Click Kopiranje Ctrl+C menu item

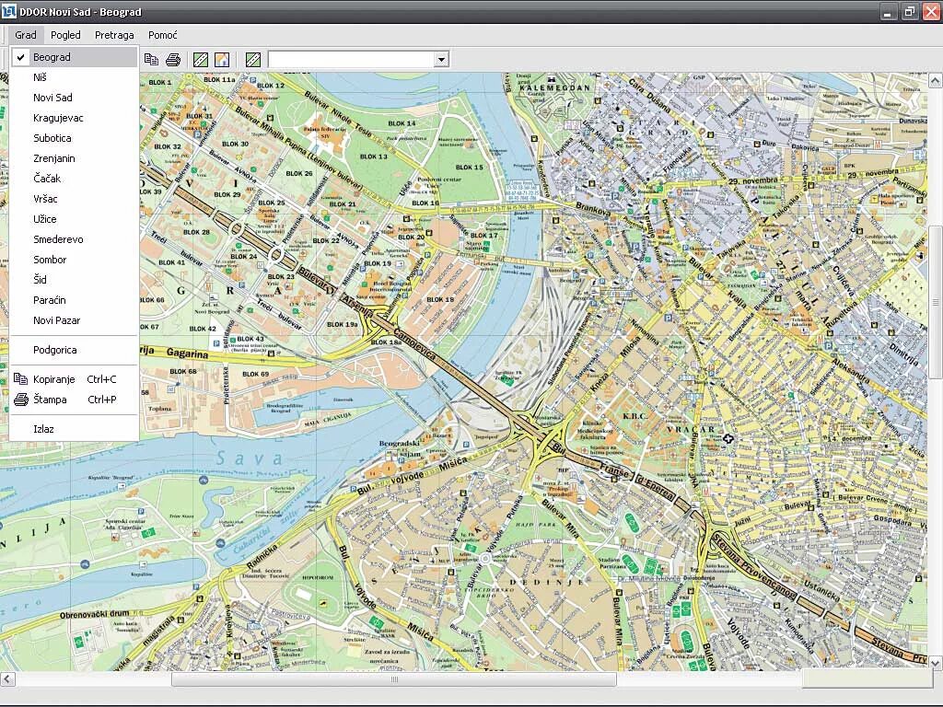point(74,379)
